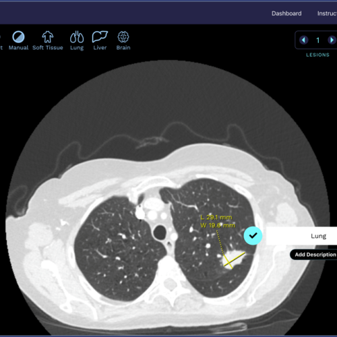This screenshot has height=337, width=337.
Task: Go to the previous lesion arrow
Action: coord(304,40)
